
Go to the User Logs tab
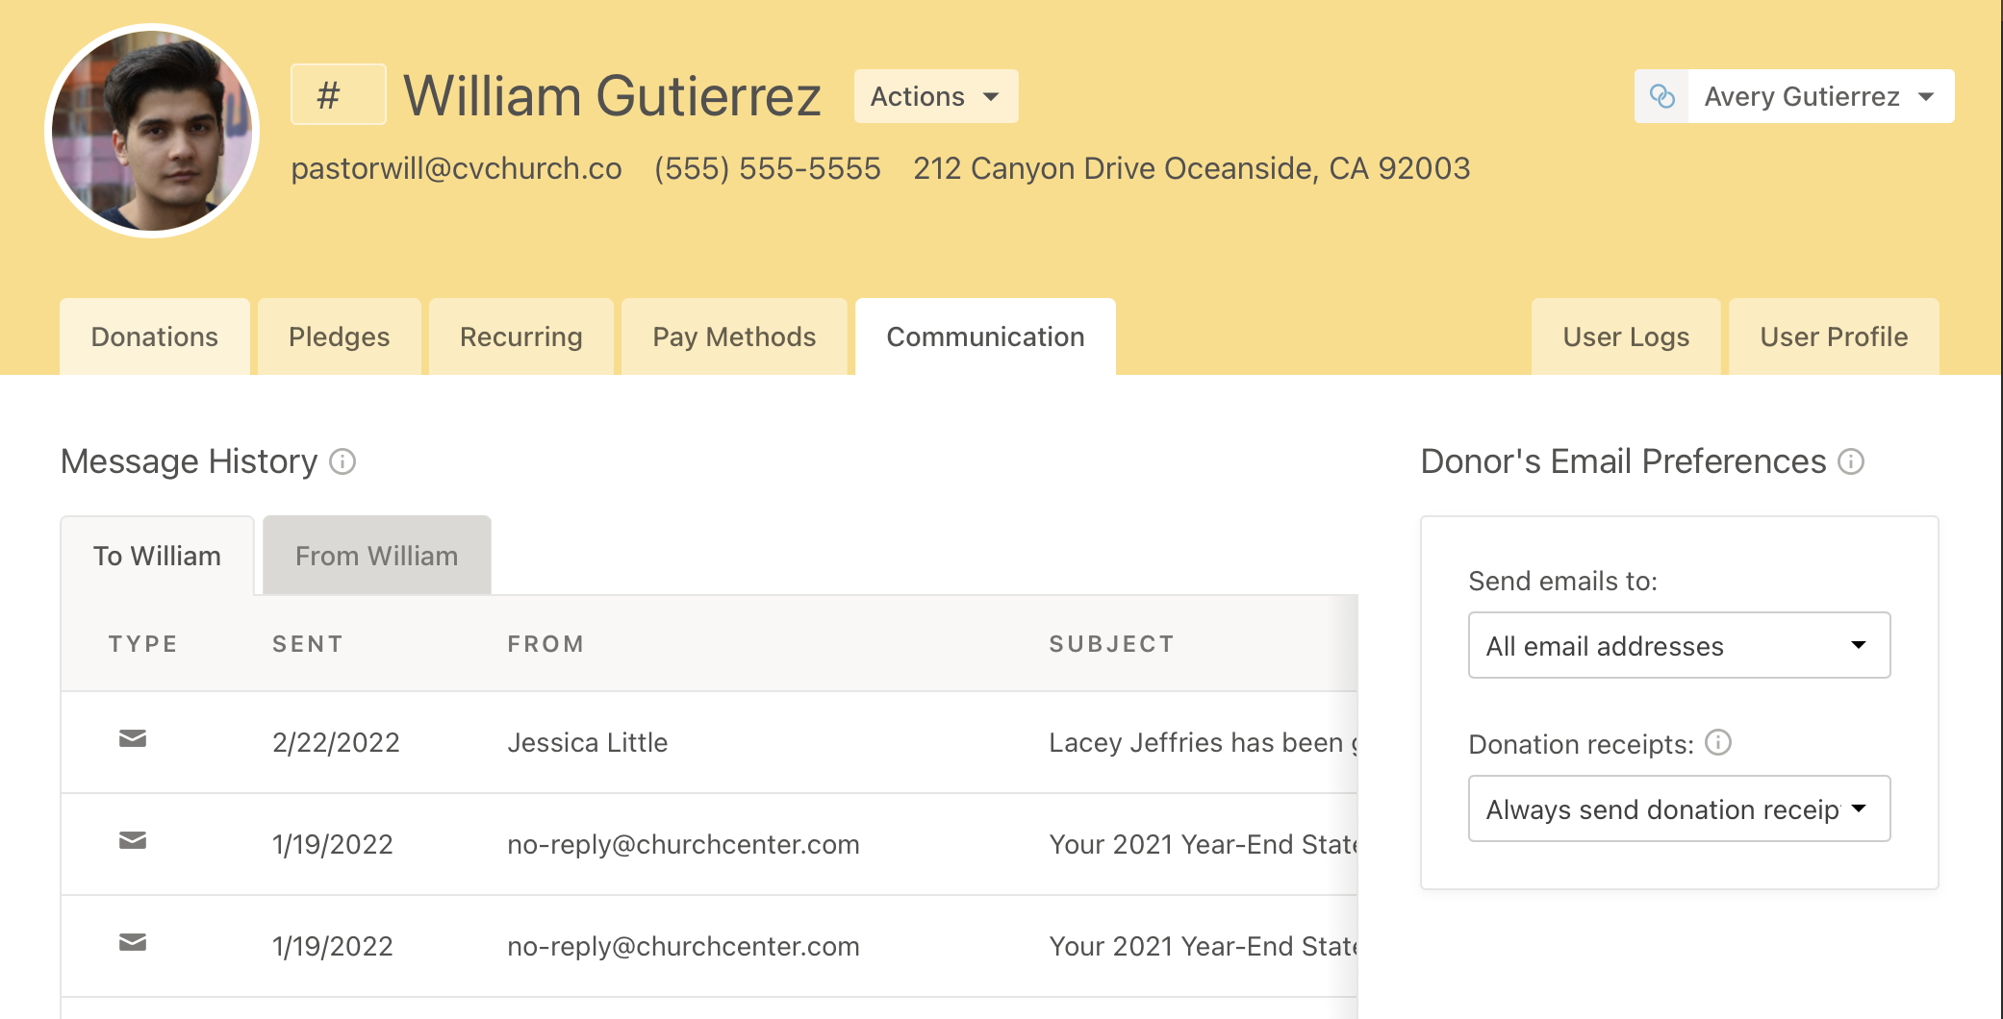tap(1626, 336)
